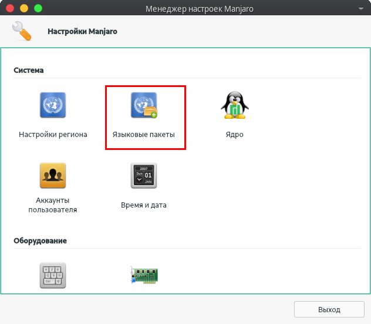Click the Оборудование section heading
This screenshot has width=371, height=324.
click(x=41, y=241)
